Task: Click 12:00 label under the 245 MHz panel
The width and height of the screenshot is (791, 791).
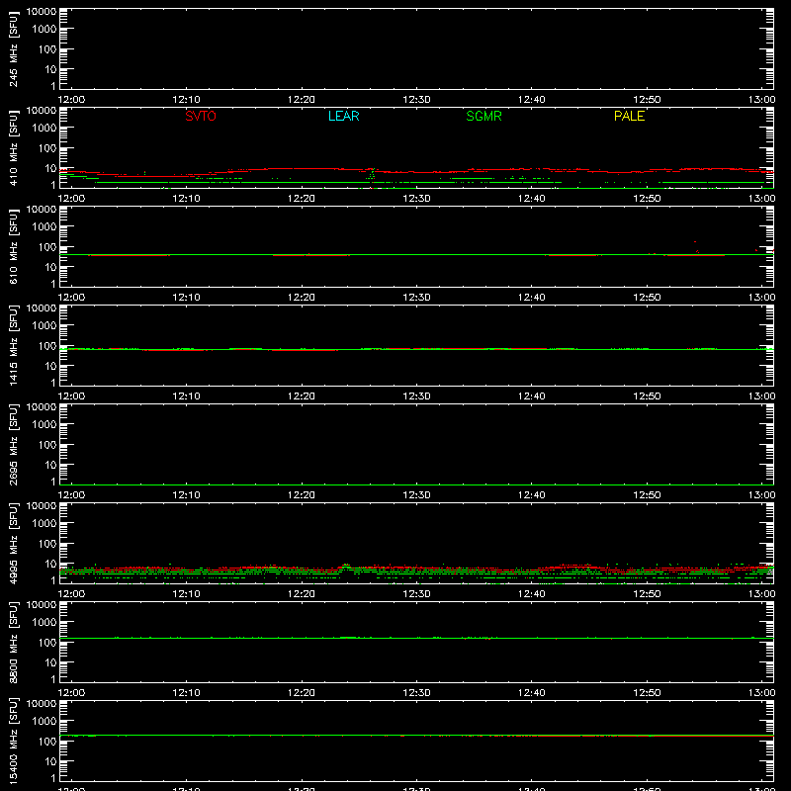Action: (71, 100)
